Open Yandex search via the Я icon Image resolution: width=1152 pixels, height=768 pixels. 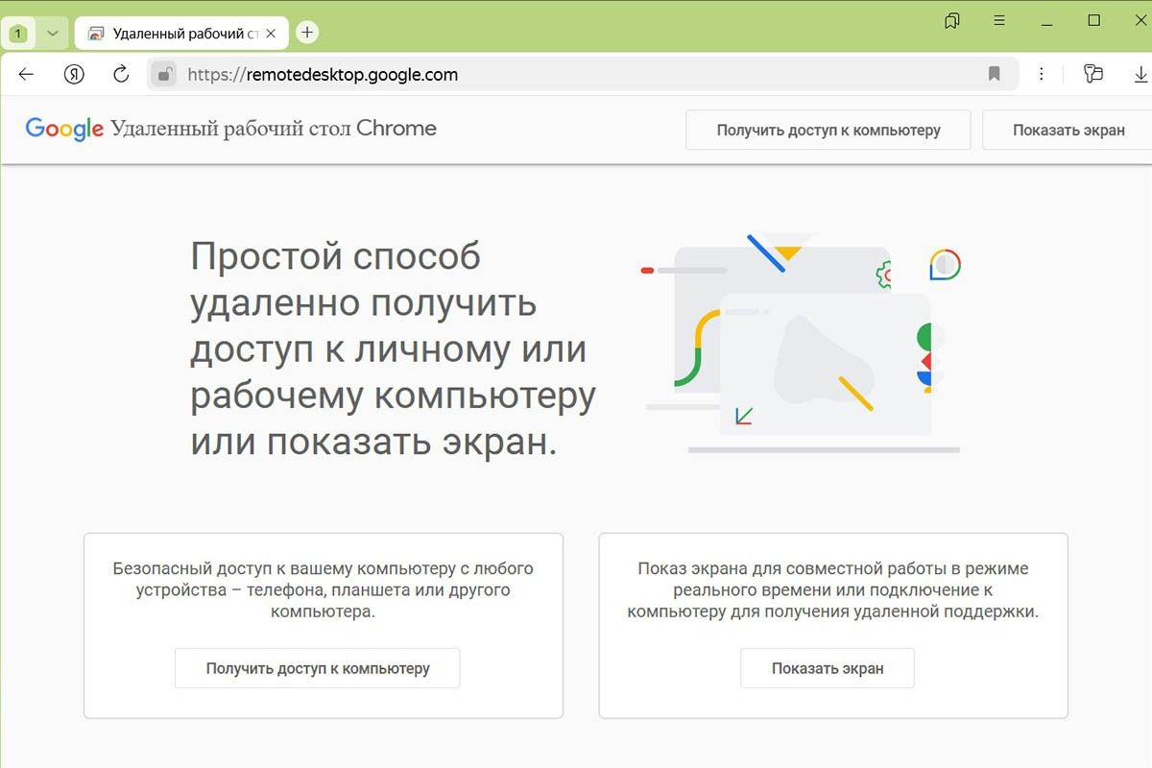point(74,73)
